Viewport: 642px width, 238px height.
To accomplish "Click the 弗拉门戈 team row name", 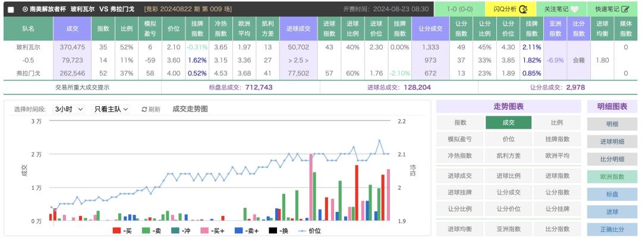I will (x=29, y=74).
